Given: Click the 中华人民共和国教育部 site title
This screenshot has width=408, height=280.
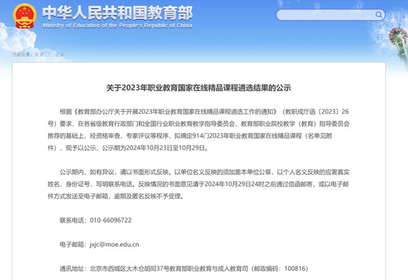Looking at the screenshot, I should coord(118,13).
